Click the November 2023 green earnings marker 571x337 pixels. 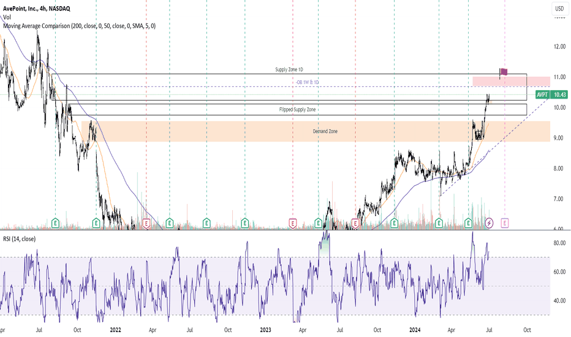coord(394,222)
